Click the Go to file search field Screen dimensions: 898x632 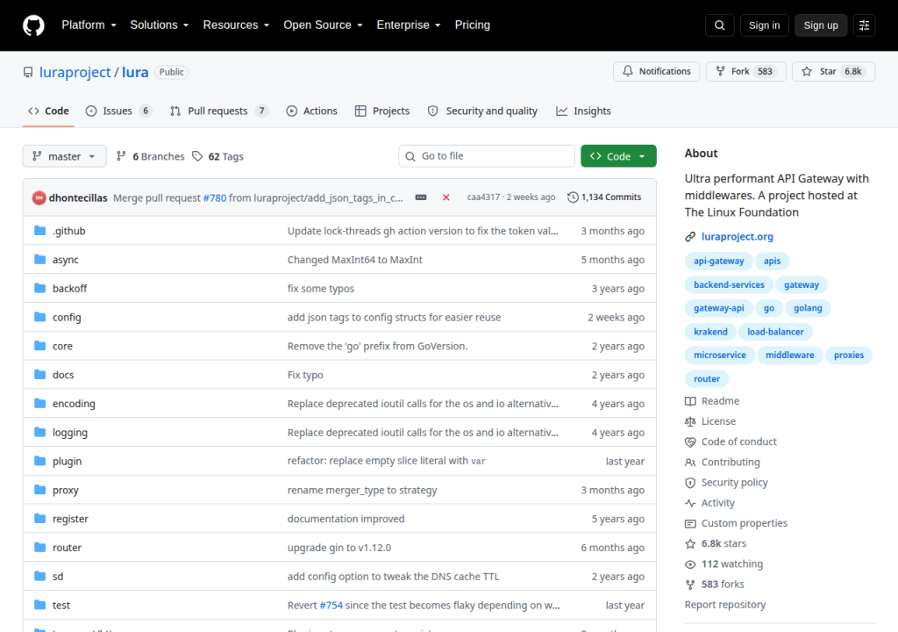[487, 156]
